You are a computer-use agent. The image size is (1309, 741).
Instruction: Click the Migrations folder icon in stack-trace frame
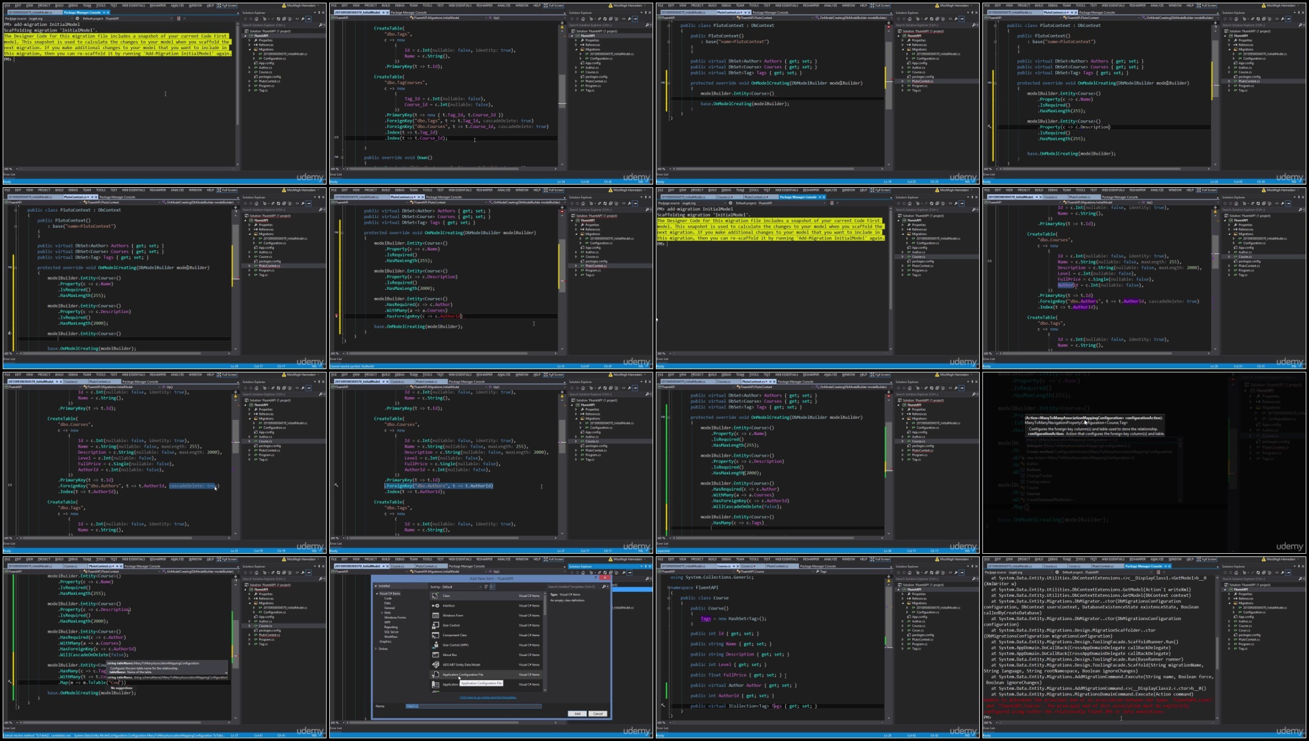1236,603
